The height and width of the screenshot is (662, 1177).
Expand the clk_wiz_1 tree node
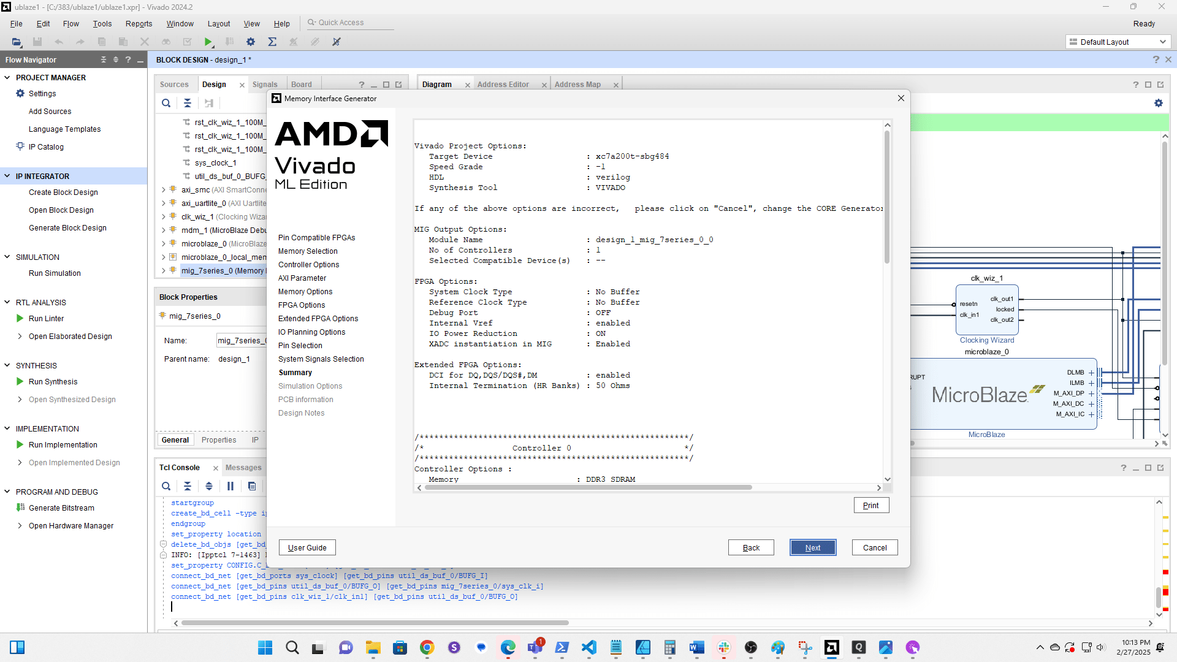coord(163,216)
